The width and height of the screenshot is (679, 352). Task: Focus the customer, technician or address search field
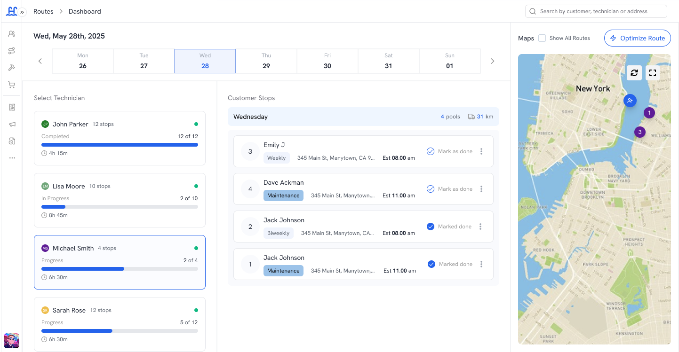click(x=596, y=11)
